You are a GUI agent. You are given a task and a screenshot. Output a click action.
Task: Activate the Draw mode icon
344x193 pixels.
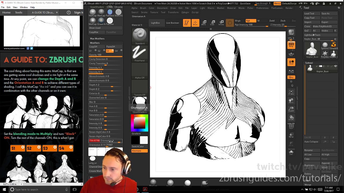coord(195,23)
